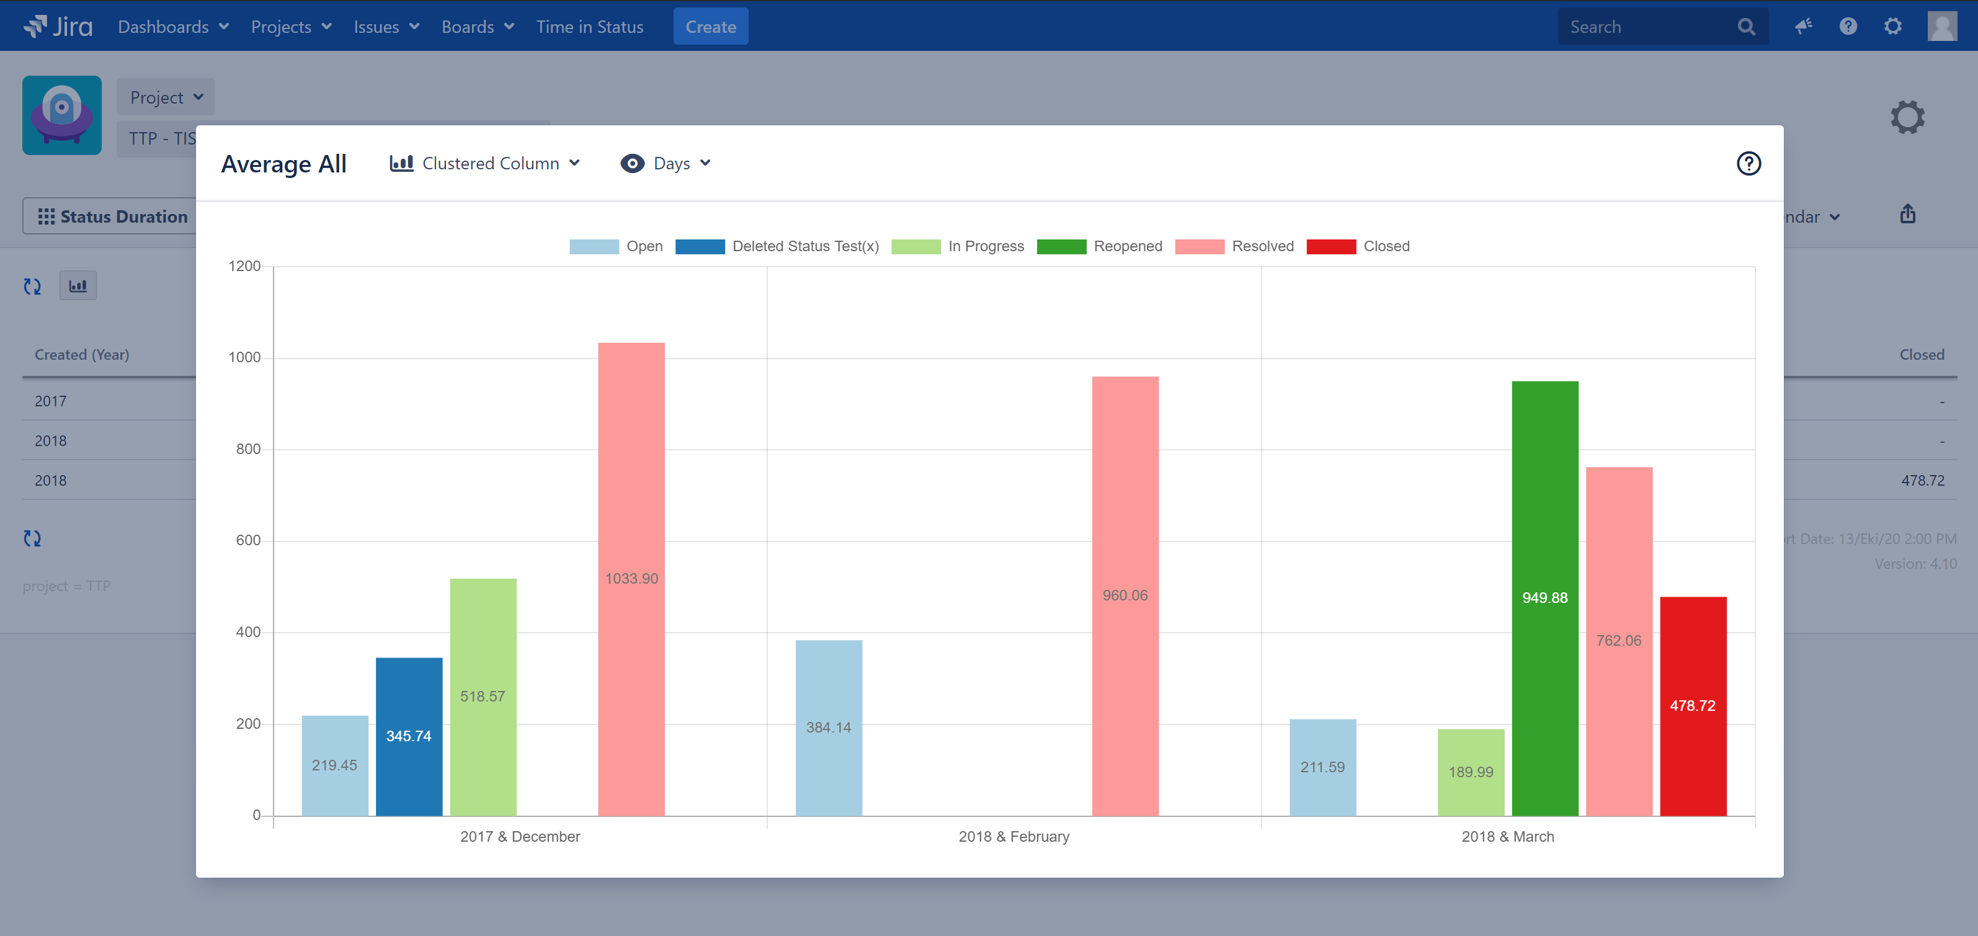Click the user profile avatar
Screen dimensions: 1978x936
tap(1941, 26)
